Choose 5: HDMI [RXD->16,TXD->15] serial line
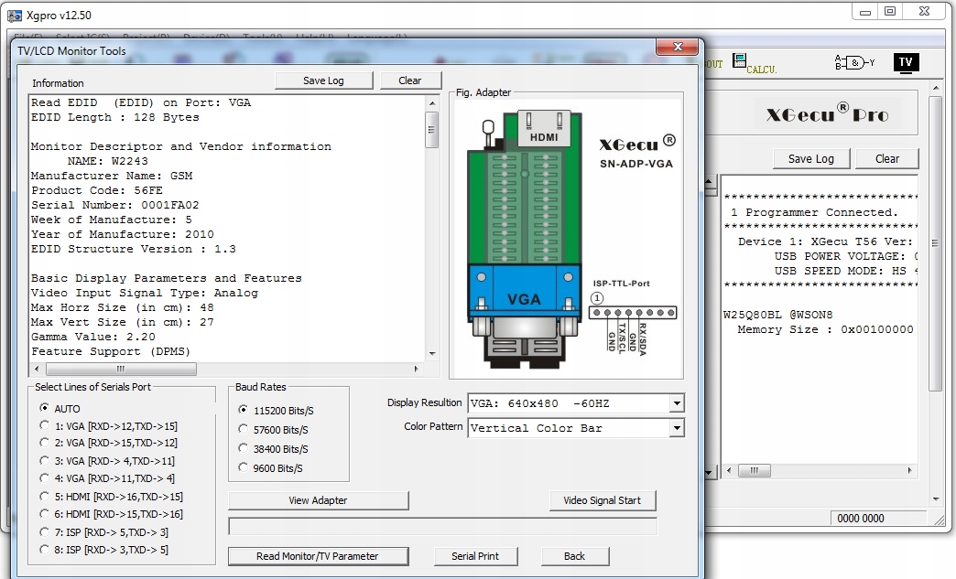Image resolution: width=956 pixels, height=579 pixels. (45, 497)
